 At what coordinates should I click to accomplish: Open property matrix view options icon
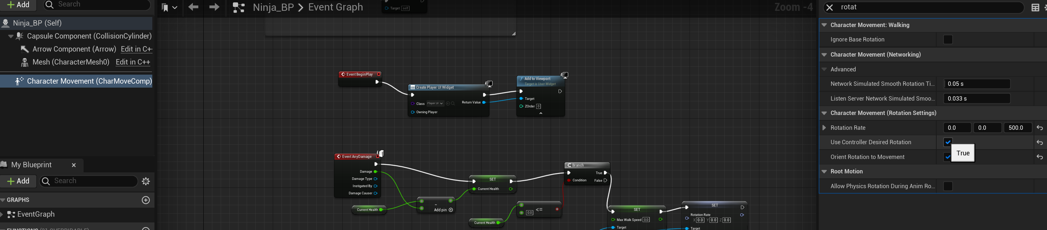[x=1036, y=8]
